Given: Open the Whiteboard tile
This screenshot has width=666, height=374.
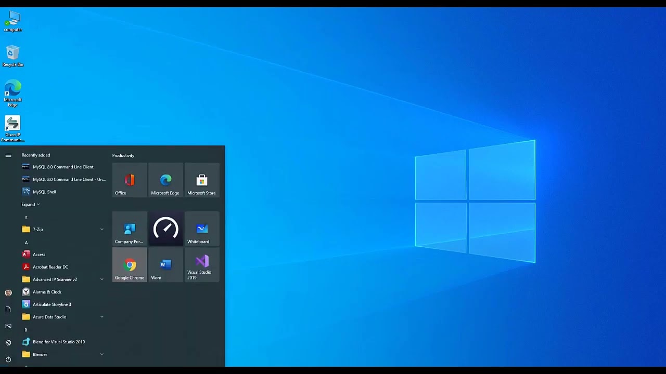Looking at the screenshot, I should [x=202, y=229].
